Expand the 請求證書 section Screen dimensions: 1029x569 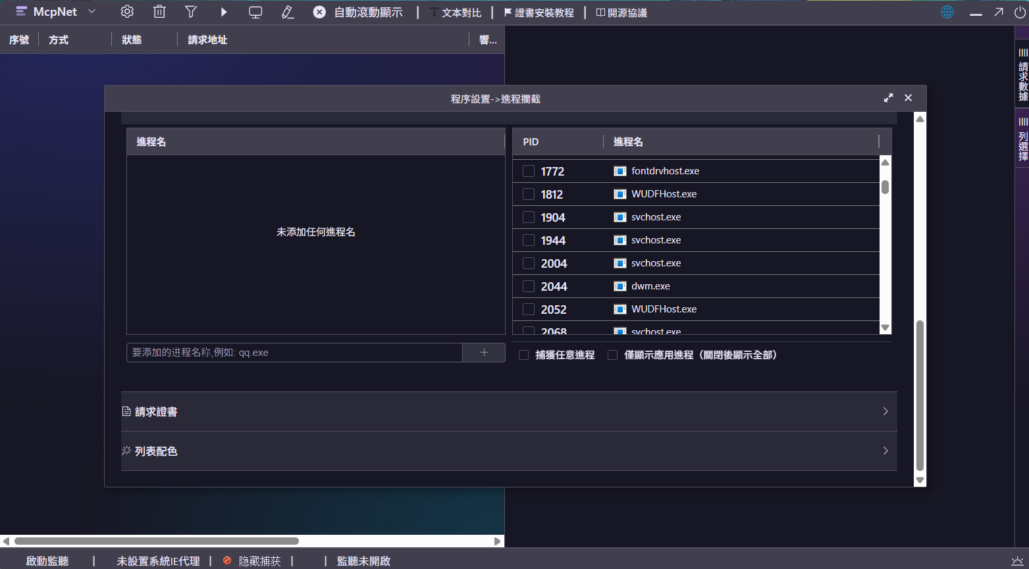tap(509, 412)
